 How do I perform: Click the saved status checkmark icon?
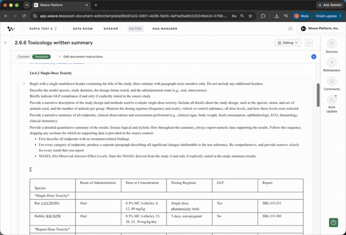290,29
